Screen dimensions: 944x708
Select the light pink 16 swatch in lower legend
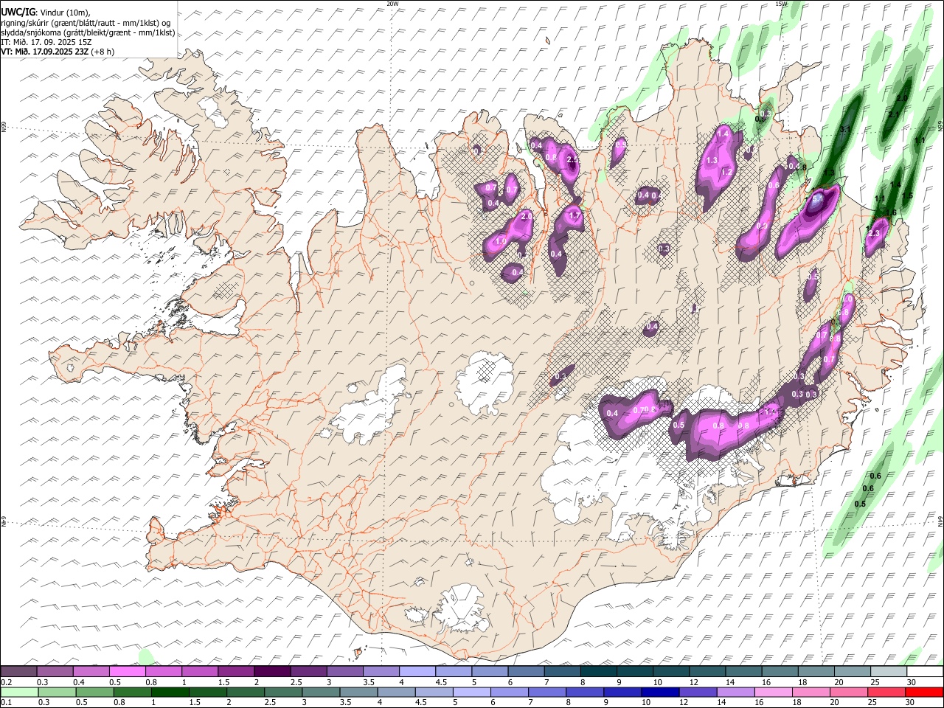(774, 692)
